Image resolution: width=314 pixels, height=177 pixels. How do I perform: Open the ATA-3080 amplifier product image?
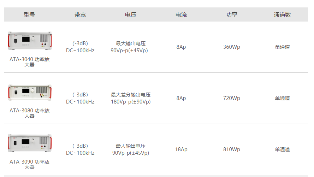pyautogui.click(x=30, y=92)
